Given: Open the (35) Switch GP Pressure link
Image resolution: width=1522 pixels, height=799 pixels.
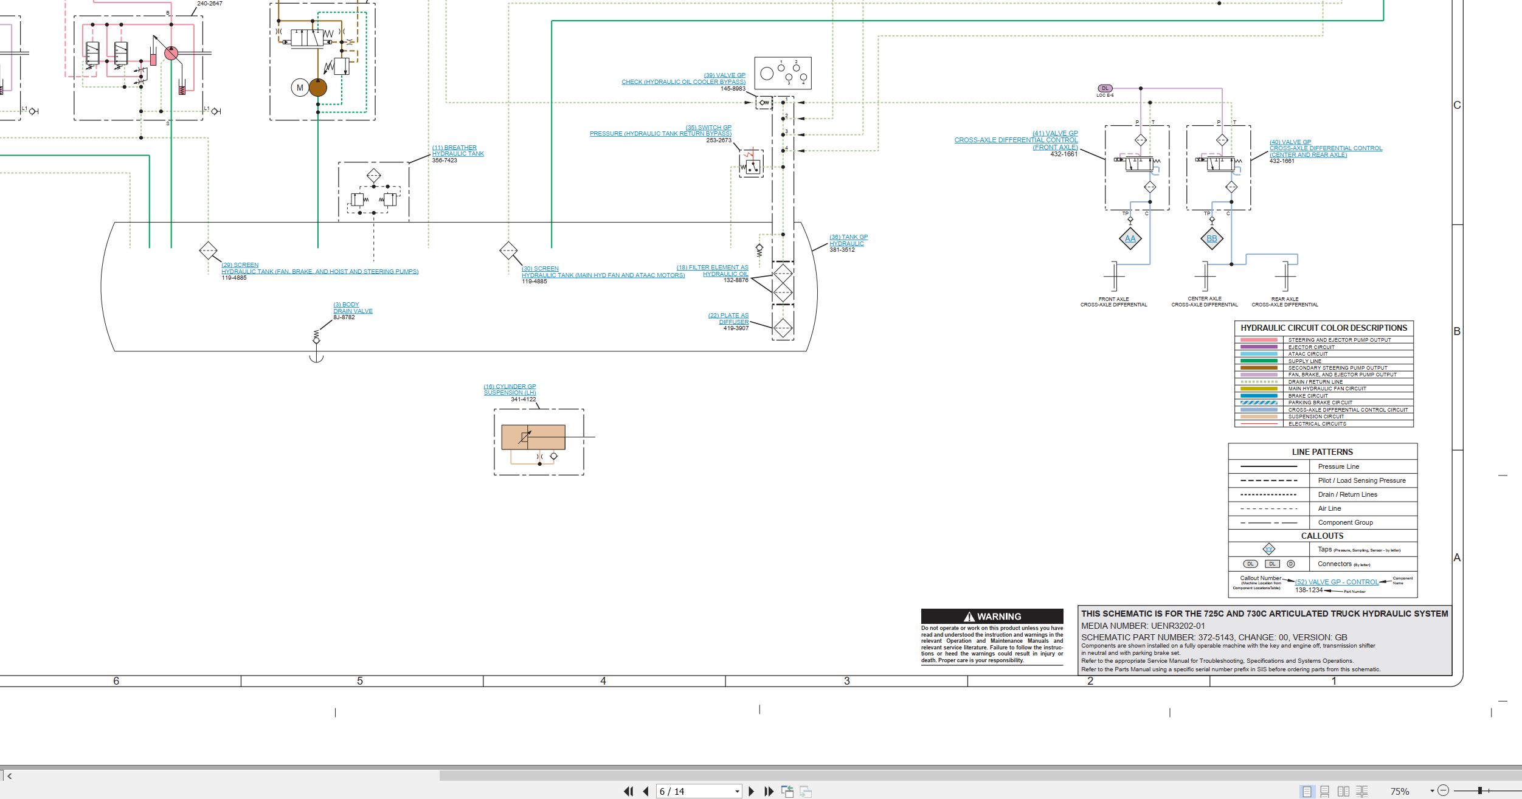Looking at the screenshot, I should tap(660, 131).
